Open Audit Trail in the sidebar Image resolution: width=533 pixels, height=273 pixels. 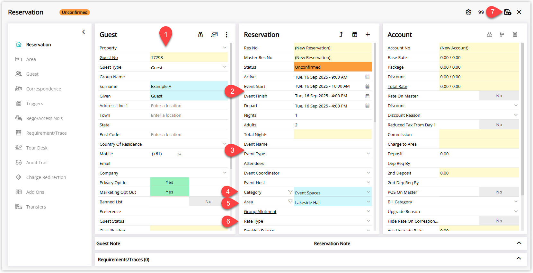37,163
